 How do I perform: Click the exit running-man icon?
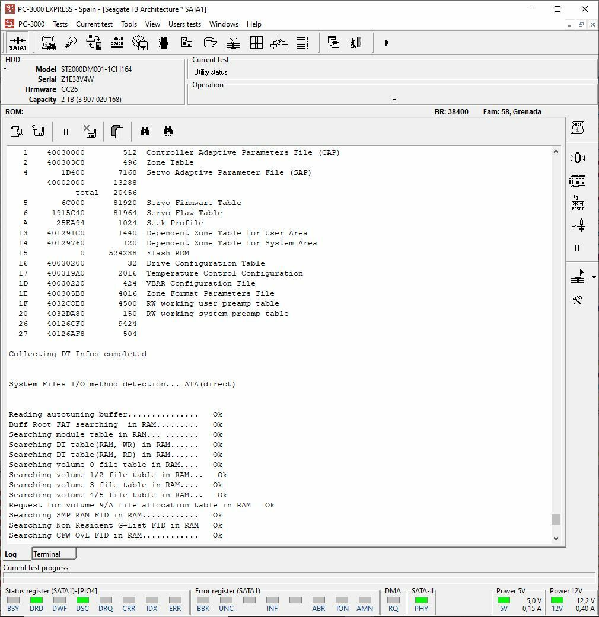tap(356, 43)
